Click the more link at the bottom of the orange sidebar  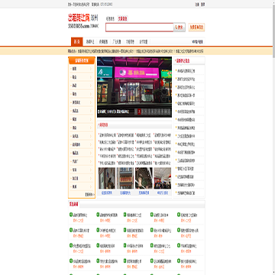(x=89, y=195)
